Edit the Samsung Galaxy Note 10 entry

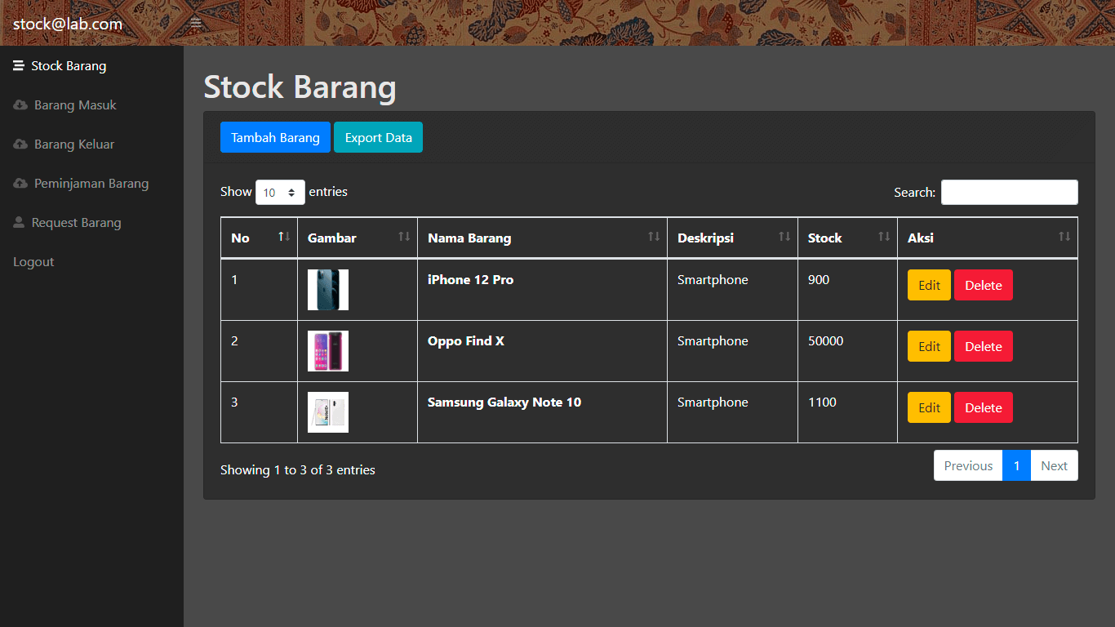click(x=929, y=407)
